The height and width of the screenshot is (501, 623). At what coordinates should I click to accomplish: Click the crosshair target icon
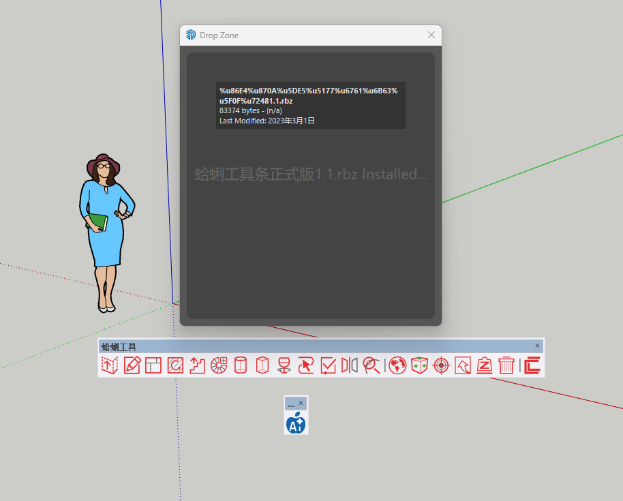[441, 365]
